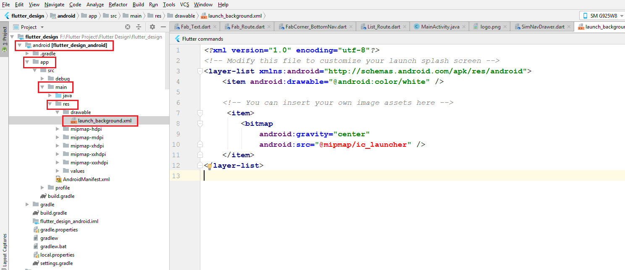Close the List_Route.dart tab

click(x=404, y=27)
